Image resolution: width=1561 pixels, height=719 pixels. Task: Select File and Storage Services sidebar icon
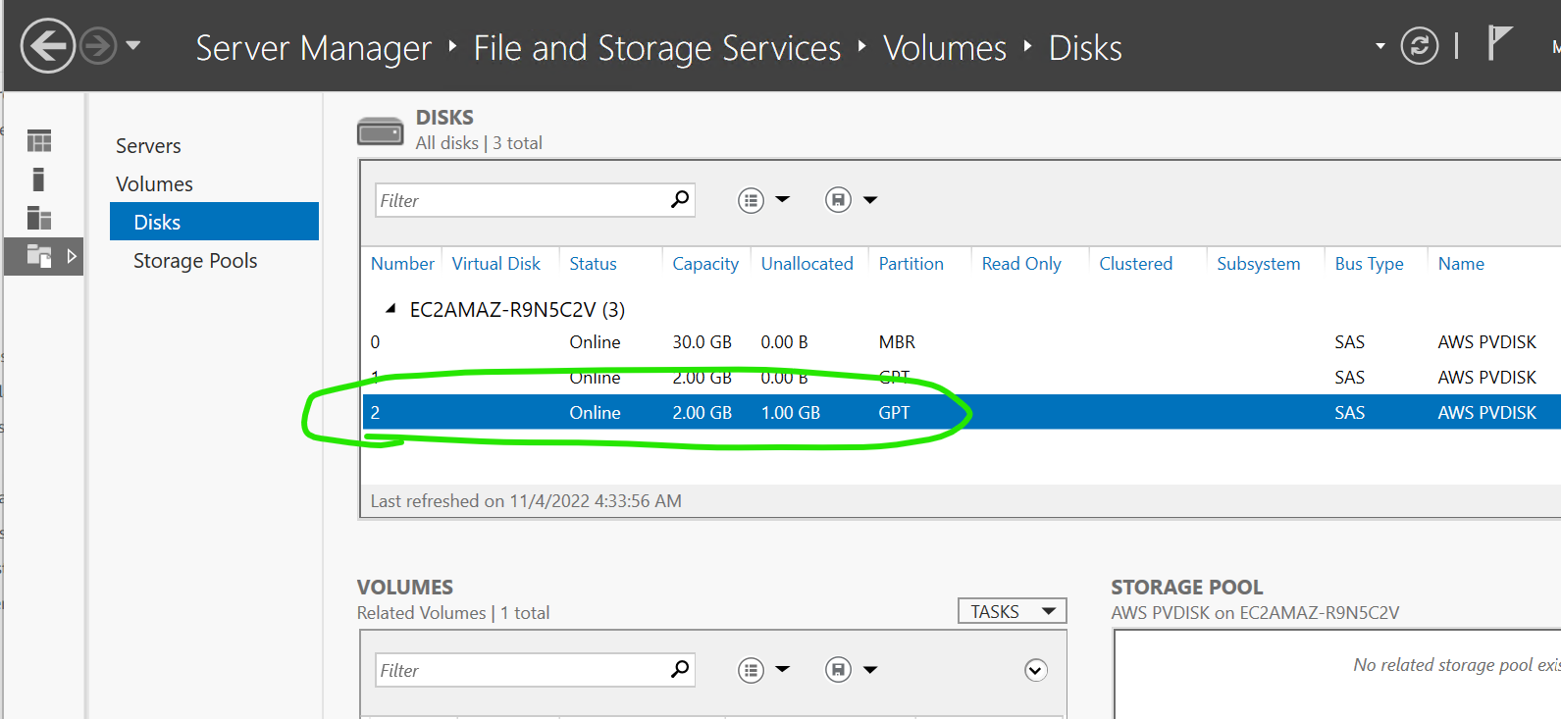coord(39,256)
